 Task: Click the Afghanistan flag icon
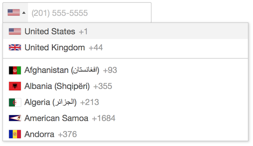pyautogui.click(x=15, y=70)
